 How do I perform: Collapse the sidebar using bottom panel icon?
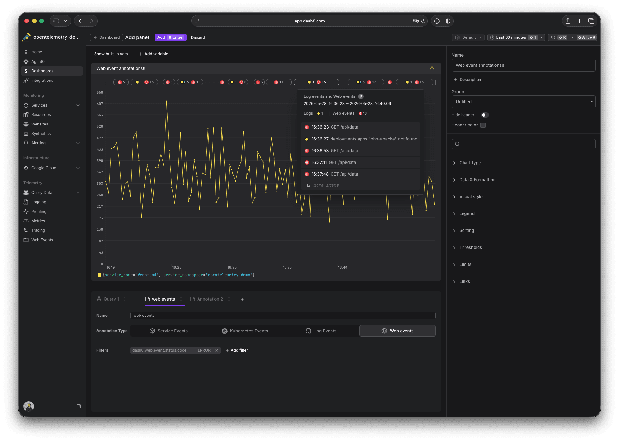coord(79,406)
